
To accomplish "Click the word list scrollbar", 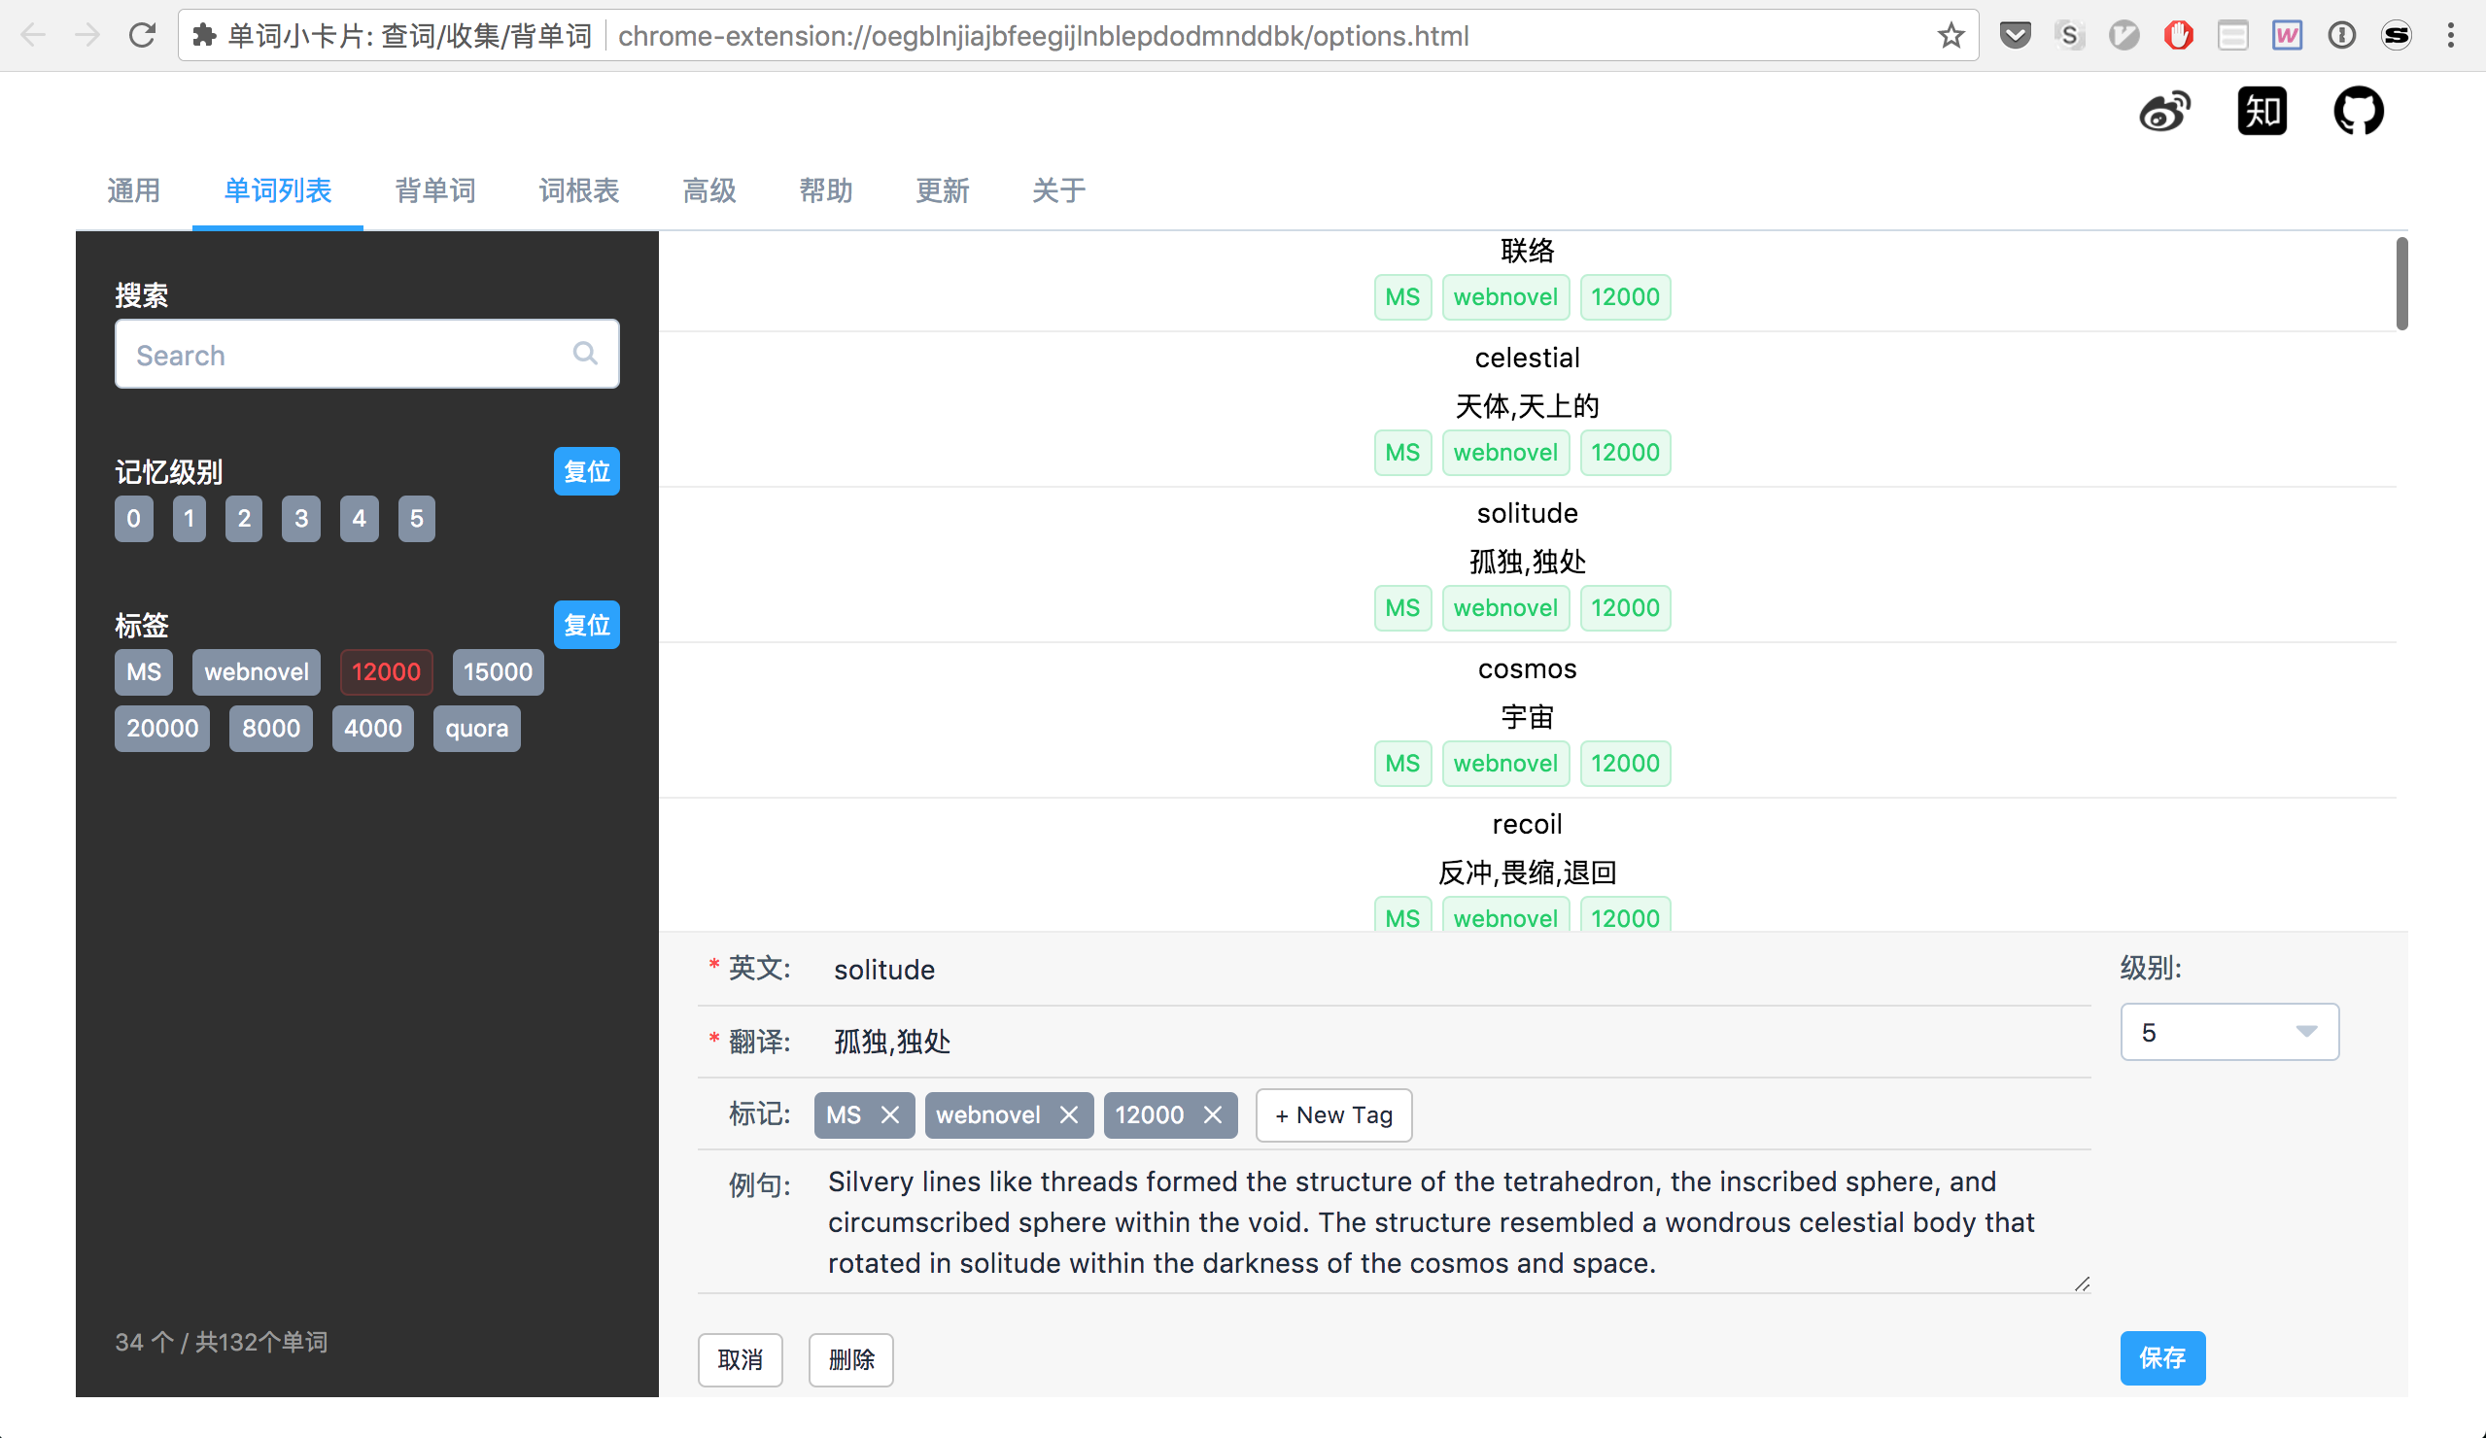I will click(x=2401, y=284).
